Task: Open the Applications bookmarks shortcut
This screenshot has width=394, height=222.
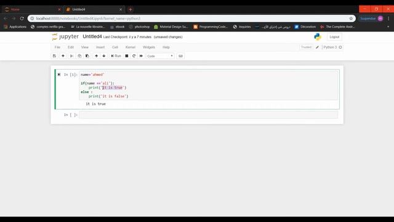Action: tap(15, 27)
